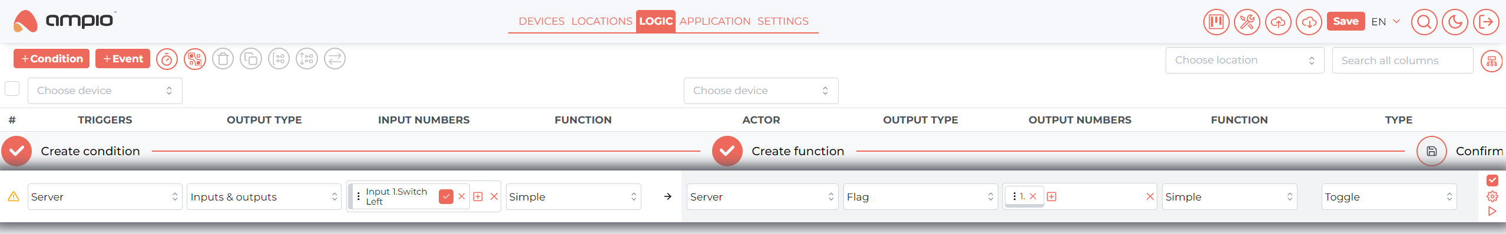The image size is (1506, 234).
Task: Click the cloud download icon
Action: [x=1309, y=22]
